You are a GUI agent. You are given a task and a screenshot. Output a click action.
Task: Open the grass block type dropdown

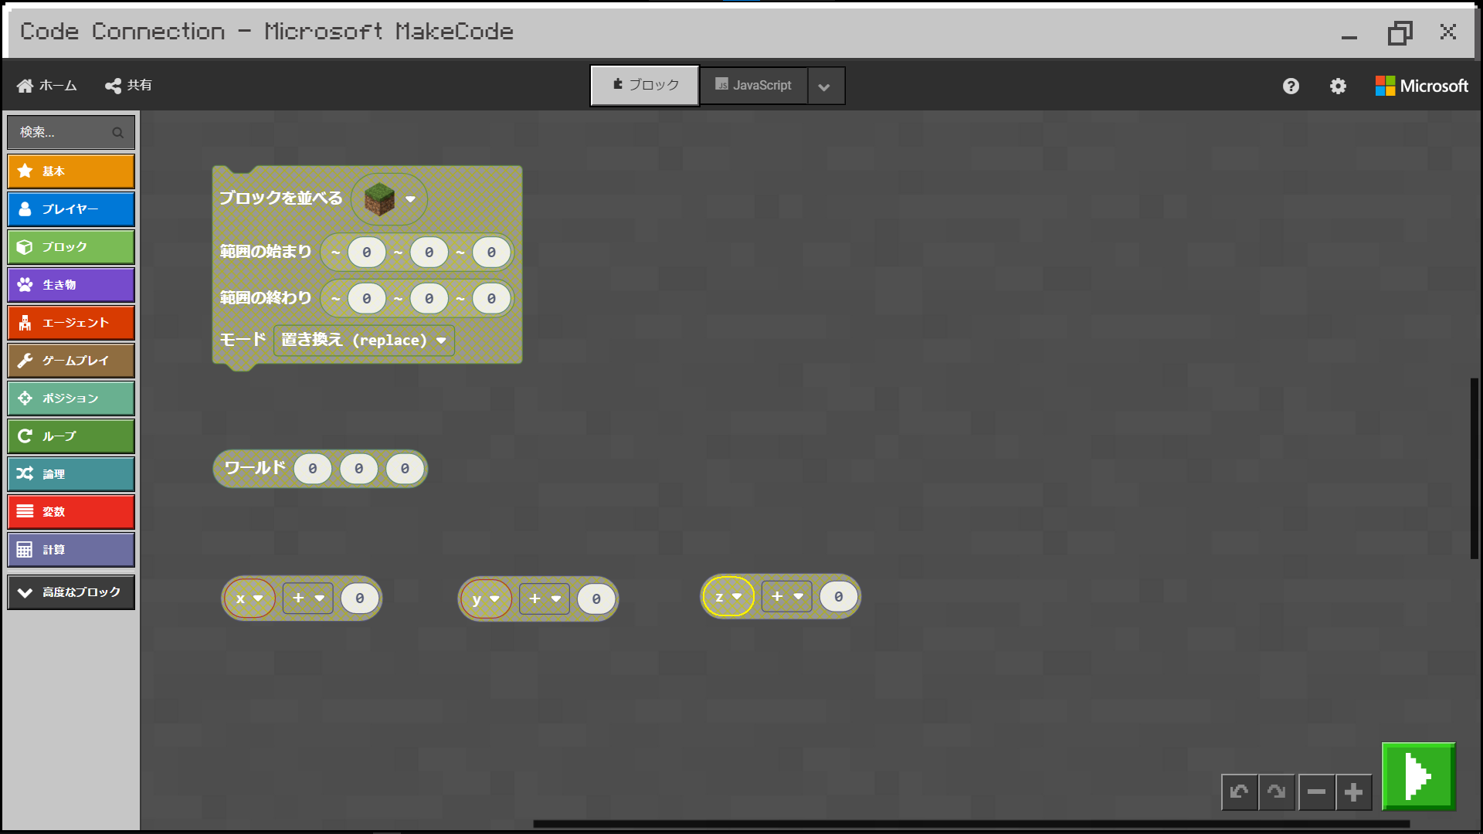(411, 199)
